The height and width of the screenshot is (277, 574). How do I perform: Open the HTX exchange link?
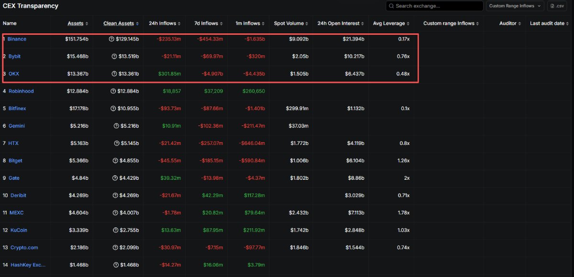click(x=13, y=143)
